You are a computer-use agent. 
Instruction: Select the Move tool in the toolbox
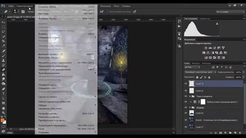click(x=3, y=22)
